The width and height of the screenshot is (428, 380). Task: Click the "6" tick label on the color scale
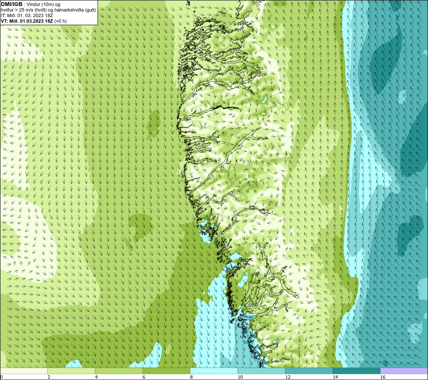pyautogui.click(x=144, y=377)
